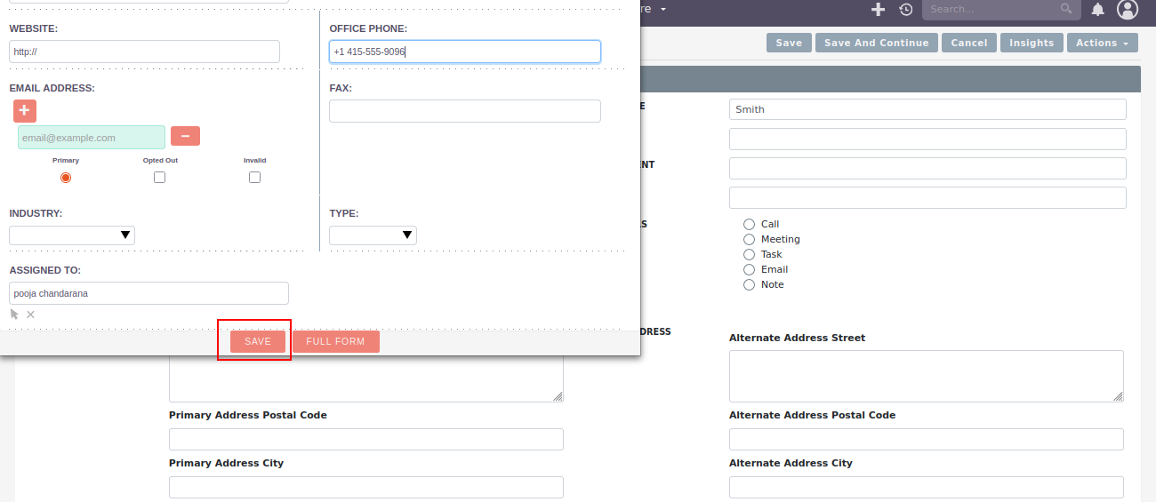The height and width of the screenshot is (502, 1156).
Task: Select Primary email radio button
Action: [66, 178]
